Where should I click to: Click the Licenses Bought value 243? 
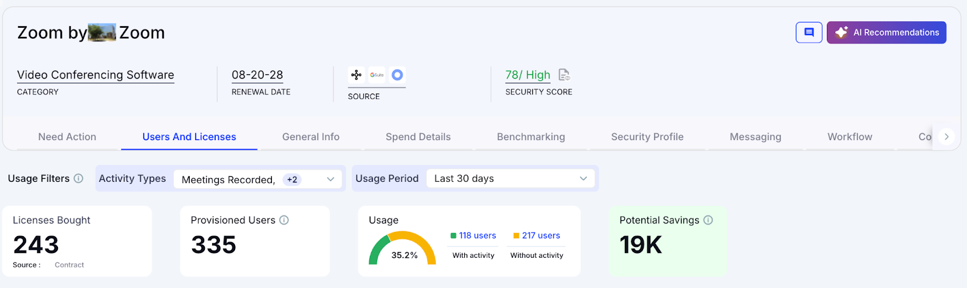[36, 245]
